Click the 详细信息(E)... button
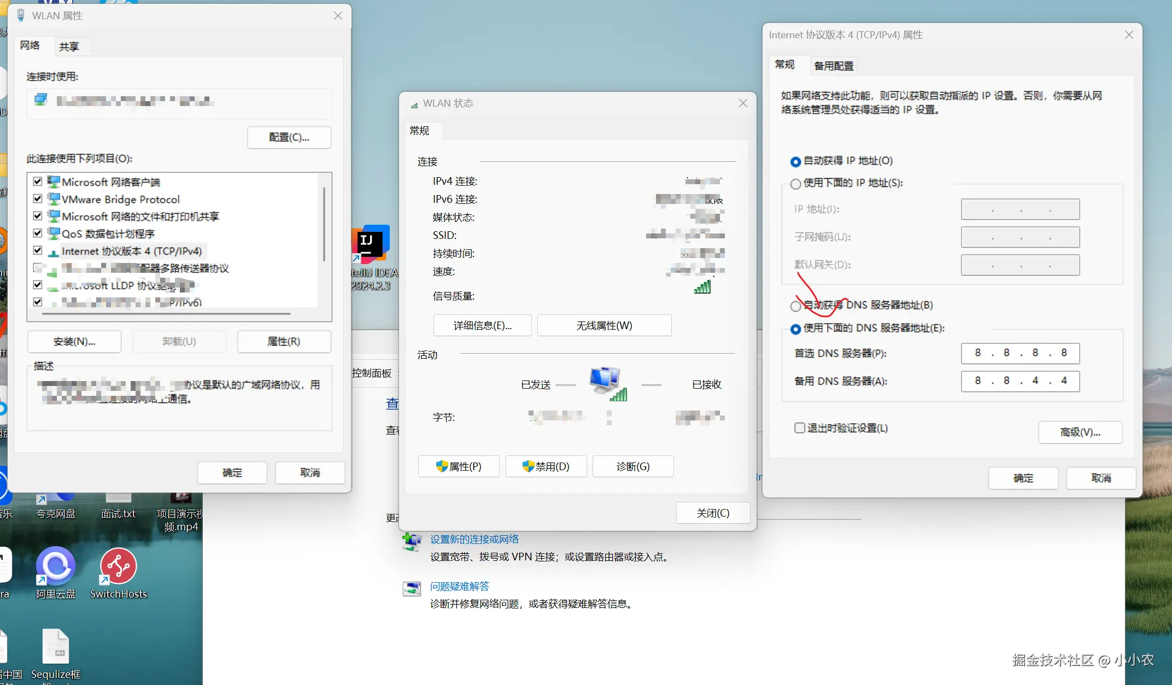Screen dimensions: 1172x685 click(x=482, y=326)
